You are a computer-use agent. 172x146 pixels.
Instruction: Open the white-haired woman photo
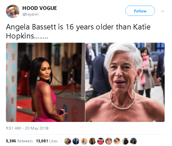tap(125, 82)
